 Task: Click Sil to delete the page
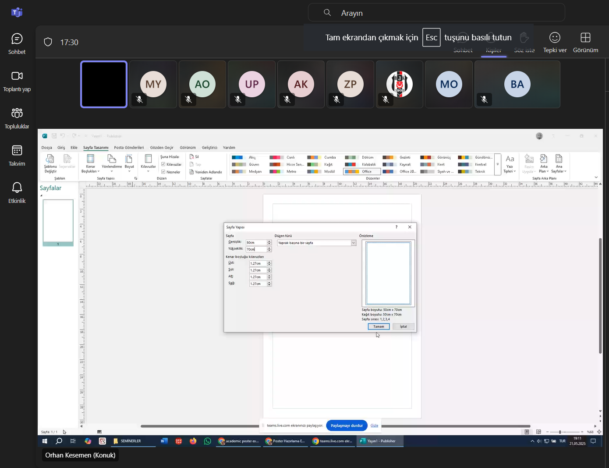(x=194, y=156)
